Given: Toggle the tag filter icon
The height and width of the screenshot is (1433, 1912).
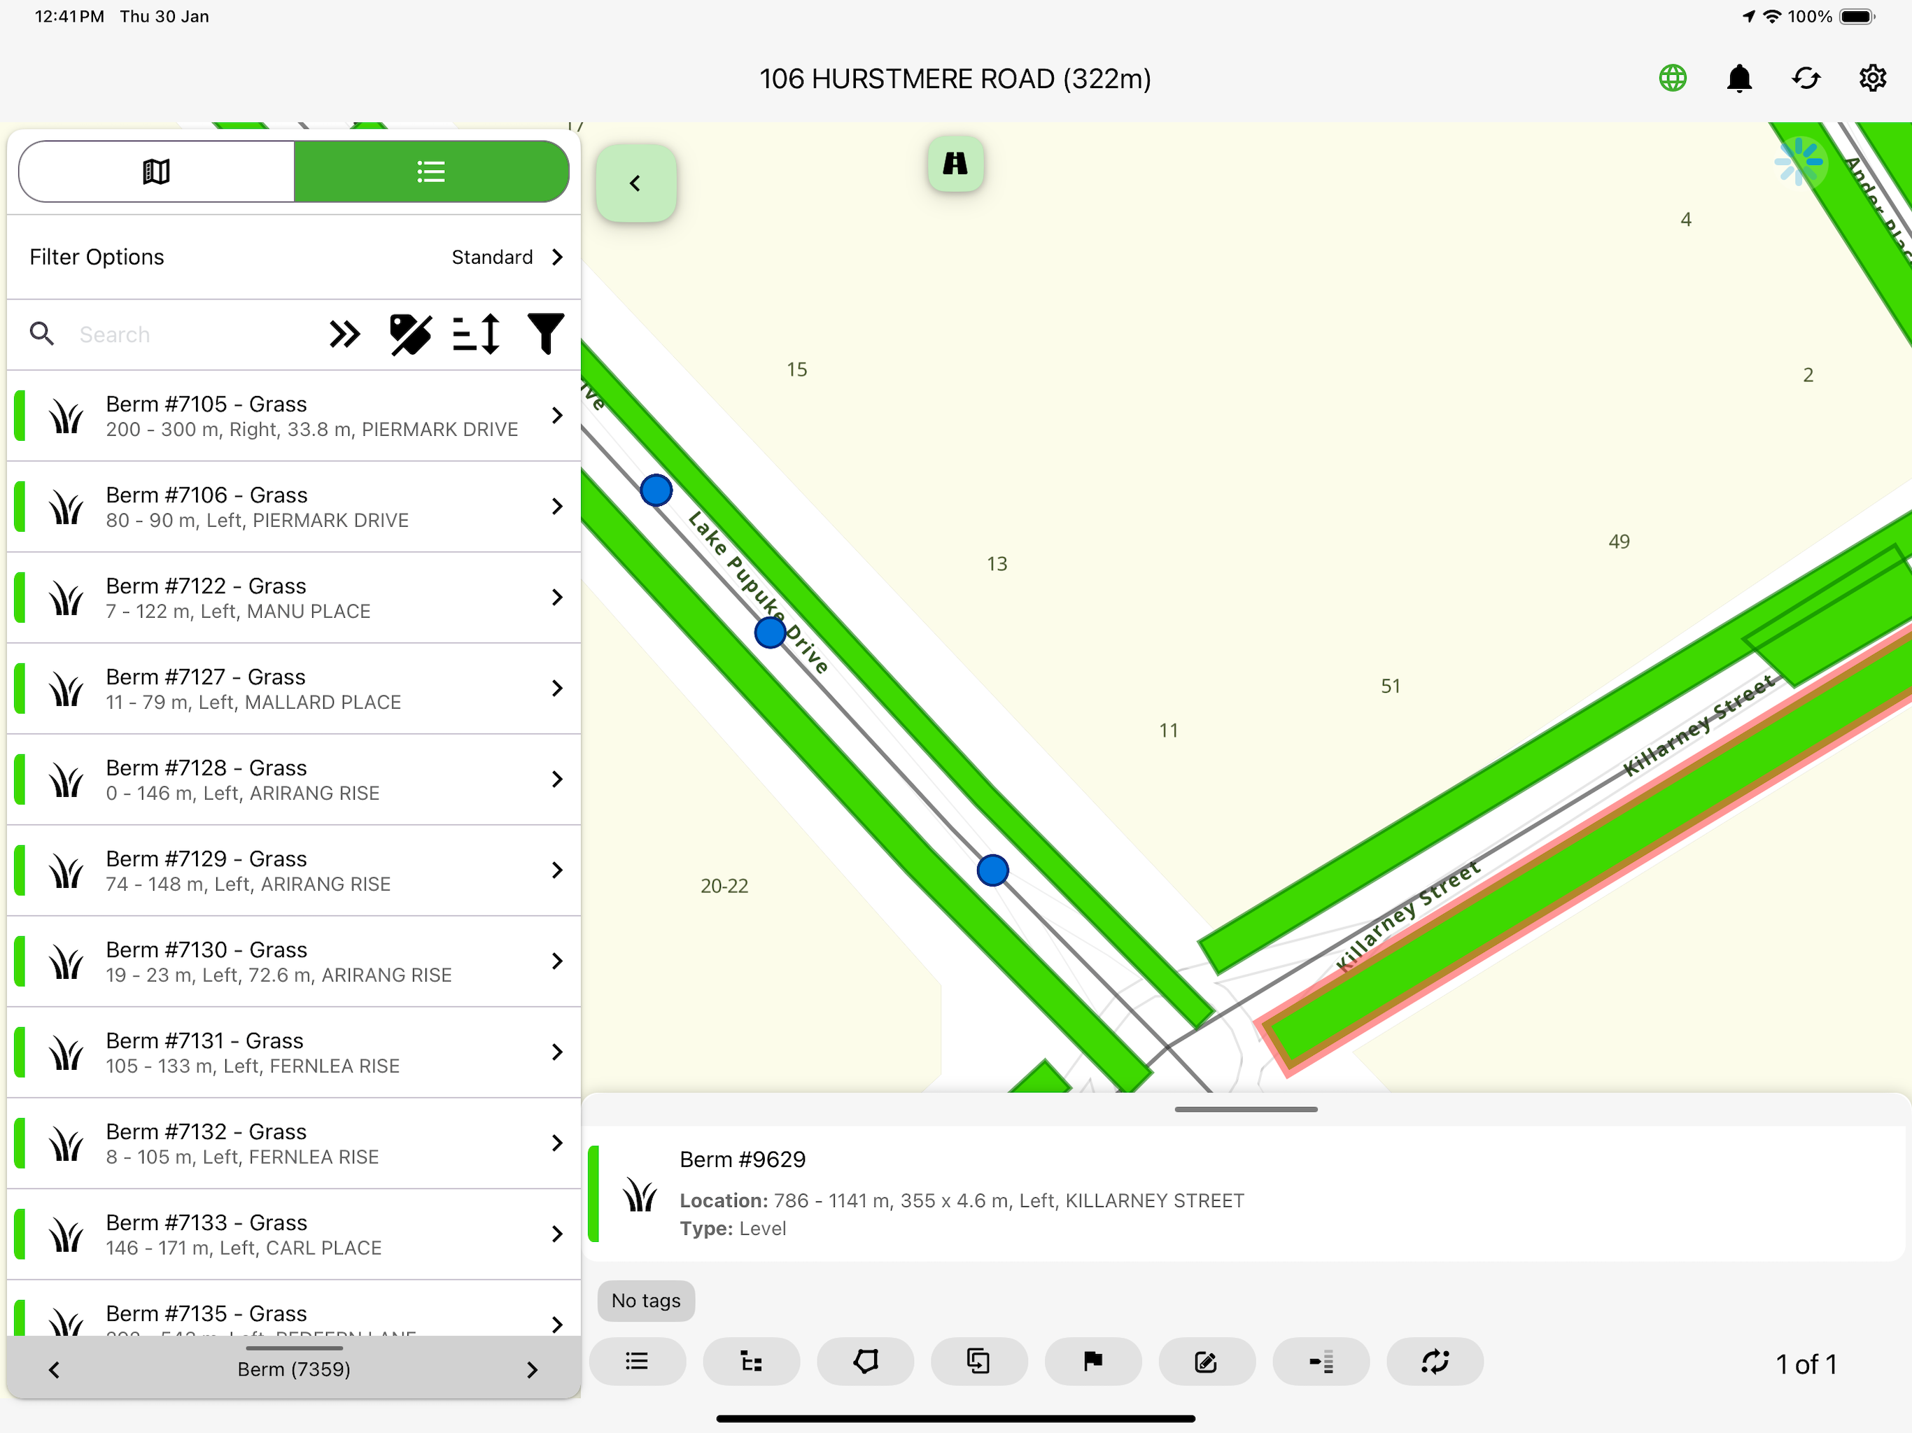Looking at the screenshot, I should point(409,334).
